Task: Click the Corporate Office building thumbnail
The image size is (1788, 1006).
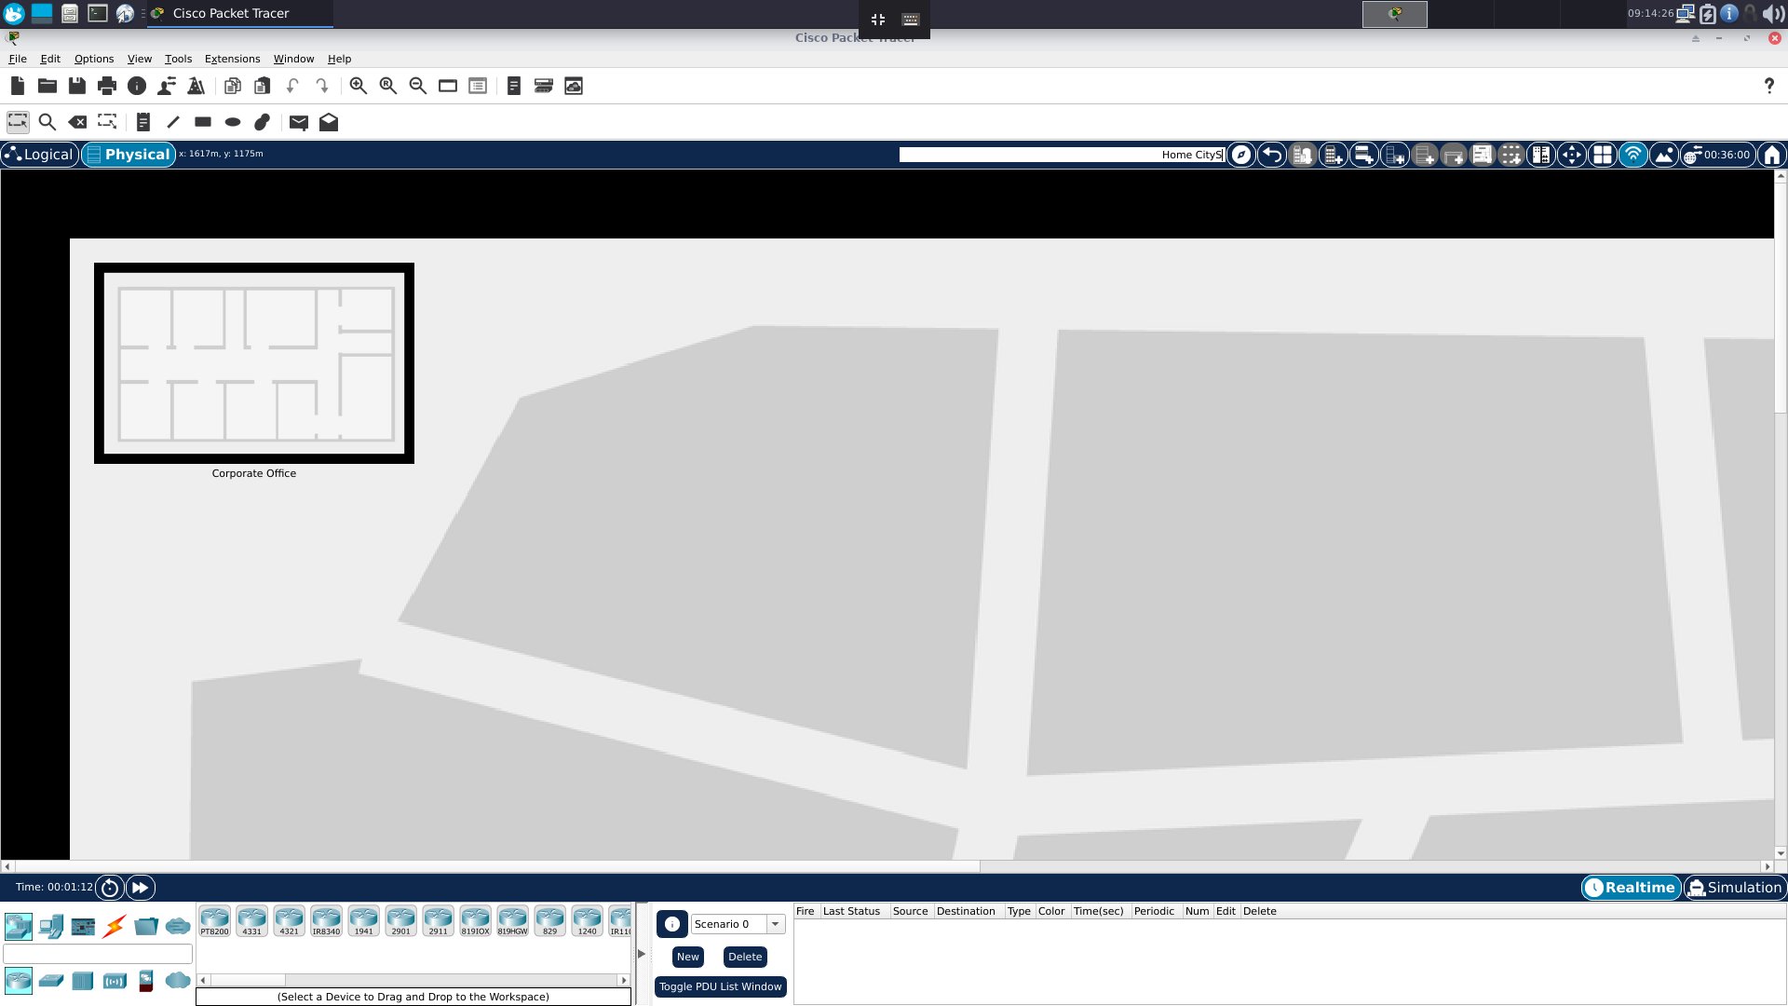Action: (x=254, y=363)
